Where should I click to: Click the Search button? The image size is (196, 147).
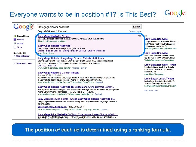pyautogui.click(x=137, y=27)
